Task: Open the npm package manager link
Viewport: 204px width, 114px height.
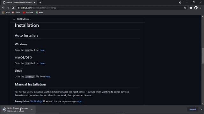Action: [80, 101]
